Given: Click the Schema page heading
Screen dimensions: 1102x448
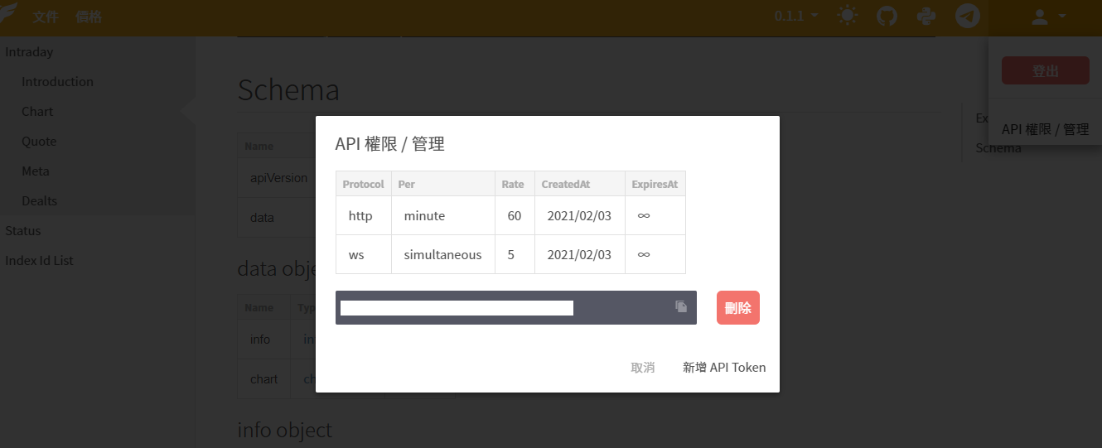Looking at the screenshot, I should tap(288, 89).
